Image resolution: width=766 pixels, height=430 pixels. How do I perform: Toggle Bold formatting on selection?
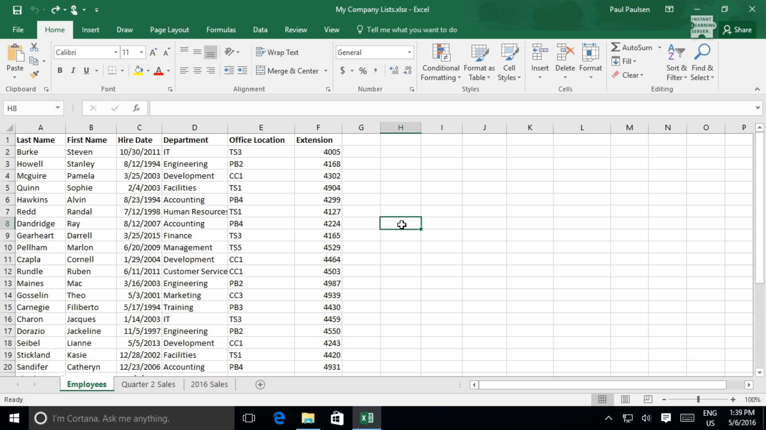pos(59,70)
